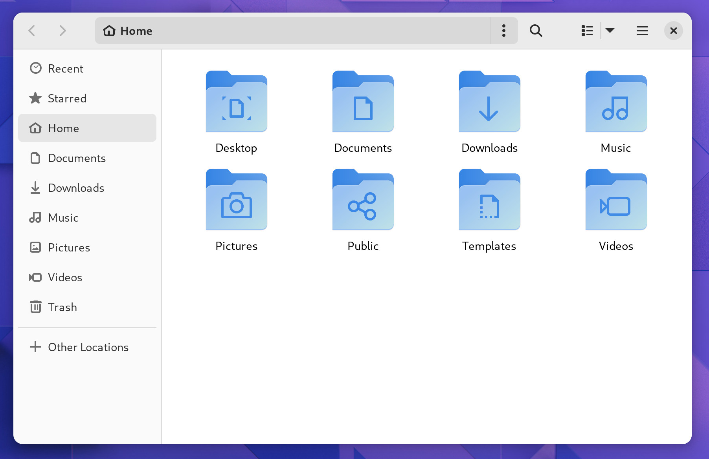Open Other Locations from the sidebar

(x=88, y=347)
